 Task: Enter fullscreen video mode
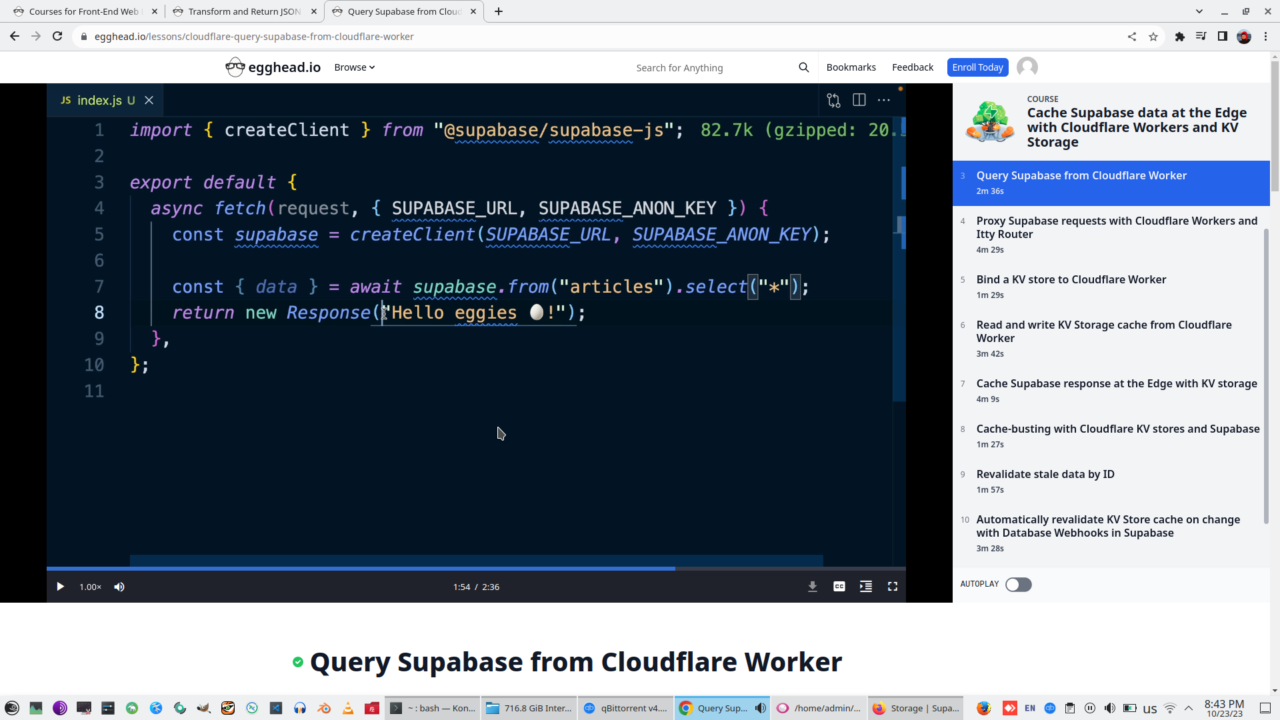click(x=892, y=587)
